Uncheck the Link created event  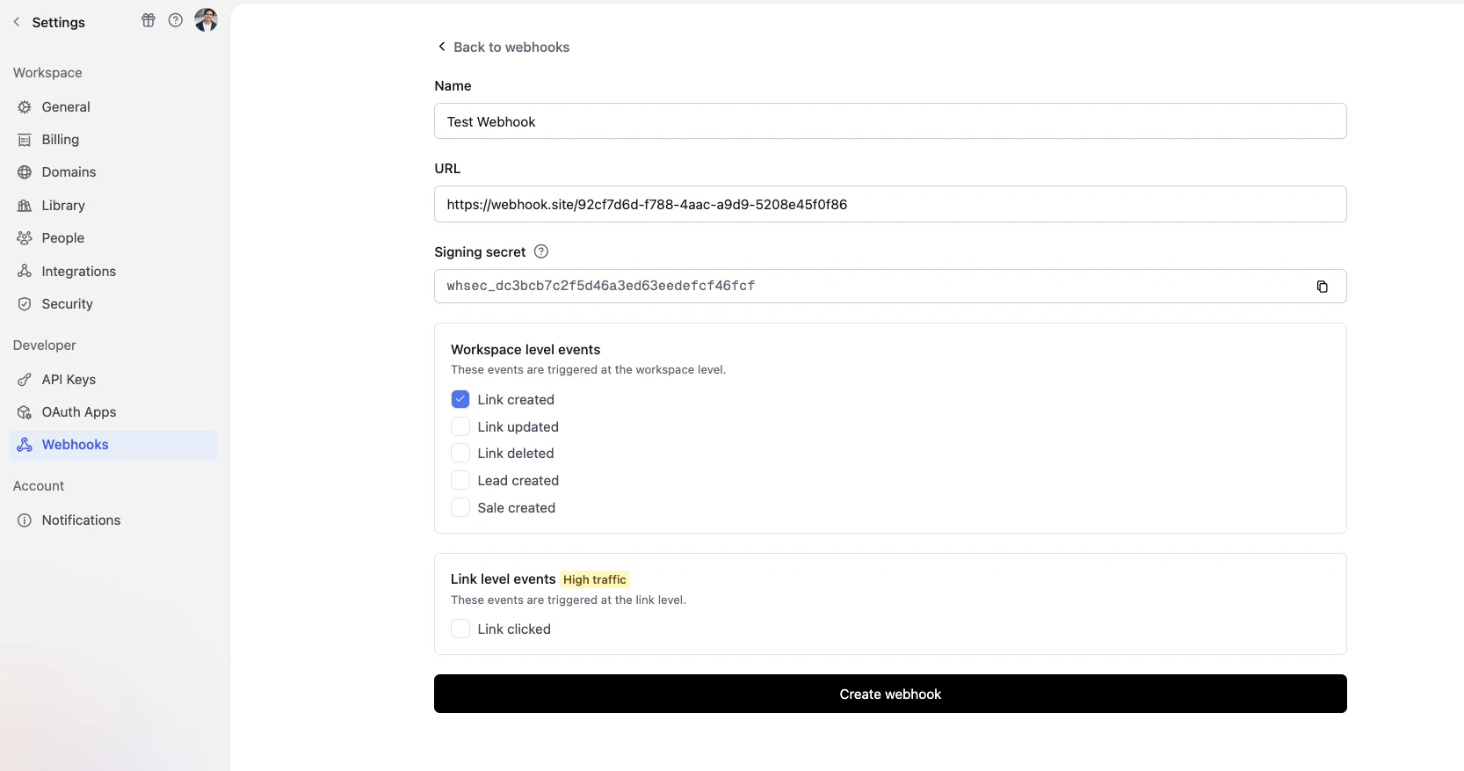(460, 399)
